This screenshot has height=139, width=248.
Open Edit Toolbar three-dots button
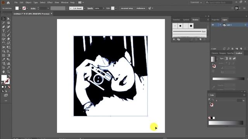[x=6, y=101]
